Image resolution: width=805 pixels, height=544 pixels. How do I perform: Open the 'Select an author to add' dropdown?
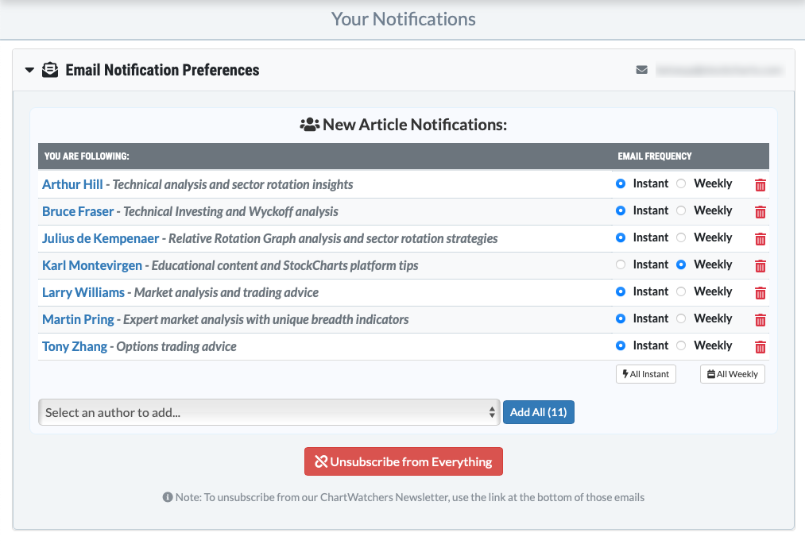click(269, 412)
